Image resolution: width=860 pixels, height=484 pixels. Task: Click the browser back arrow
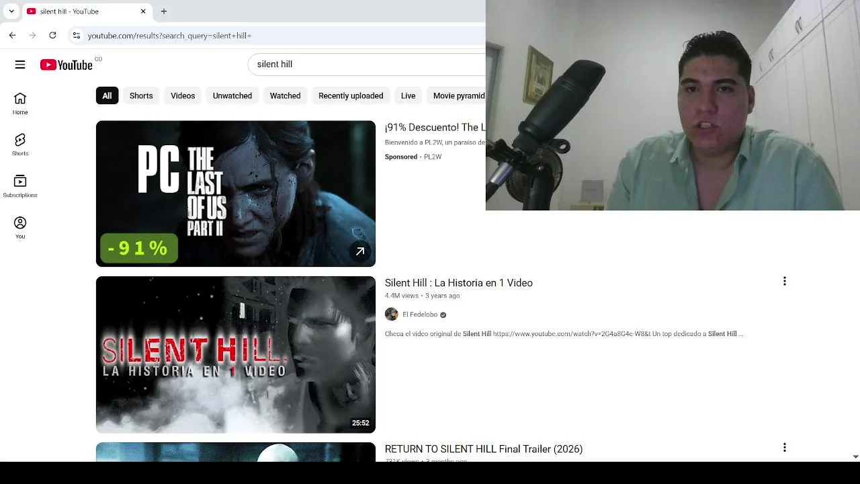tap(12, 35)
